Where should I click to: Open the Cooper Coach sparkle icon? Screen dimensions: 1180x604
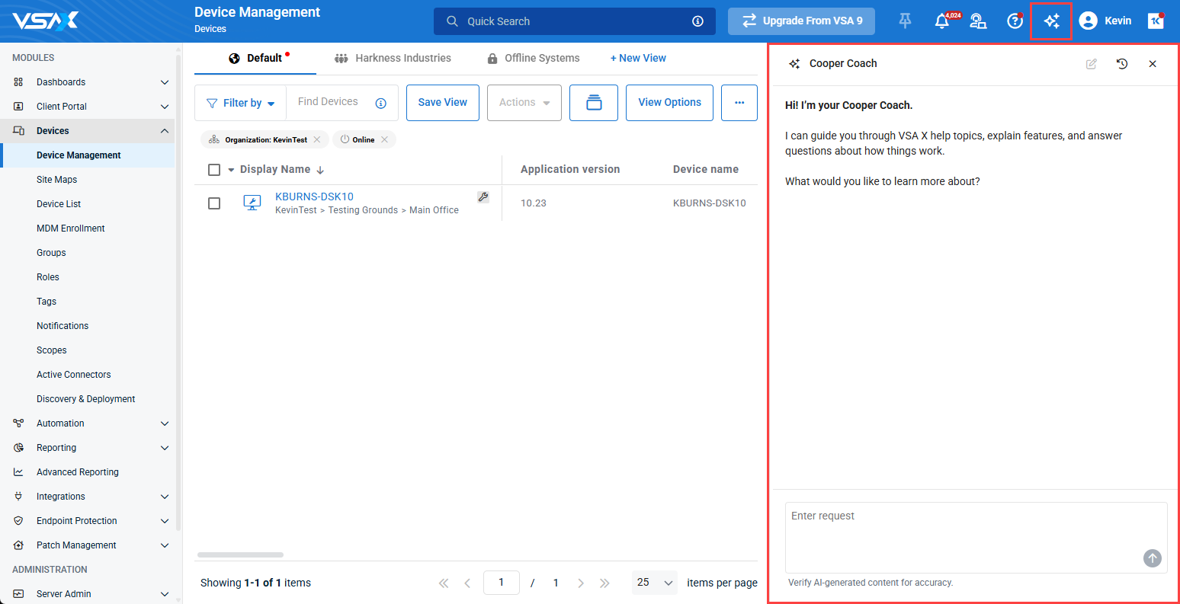click(1051, 21)
